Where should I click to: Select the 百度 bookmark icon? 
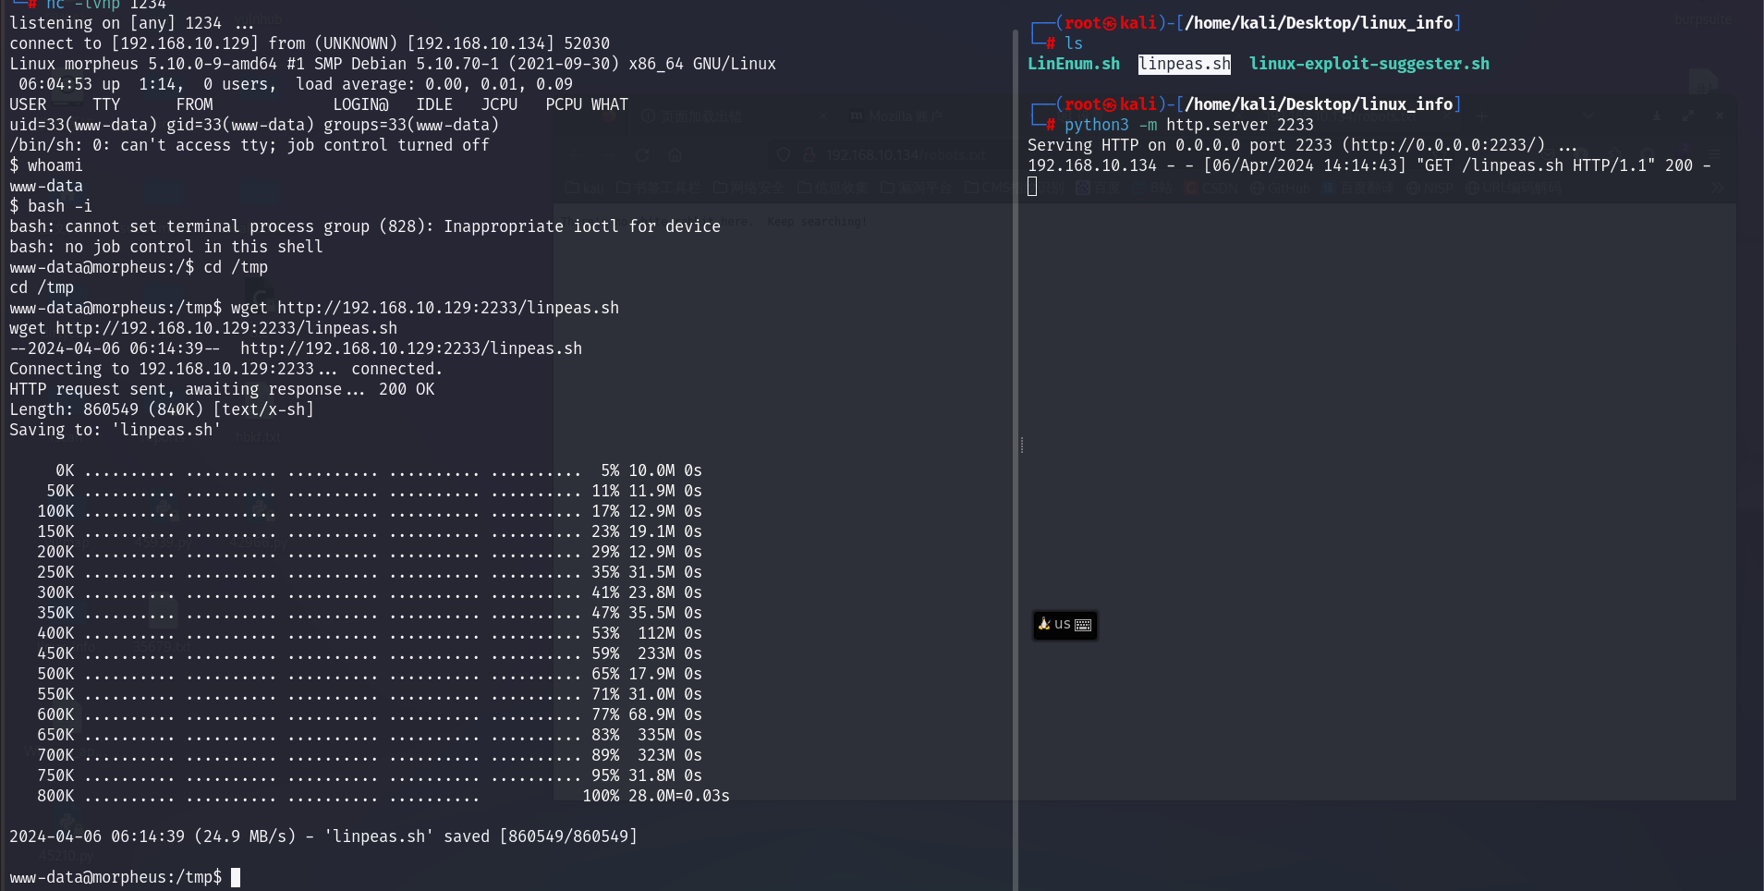coord(1082,187)
